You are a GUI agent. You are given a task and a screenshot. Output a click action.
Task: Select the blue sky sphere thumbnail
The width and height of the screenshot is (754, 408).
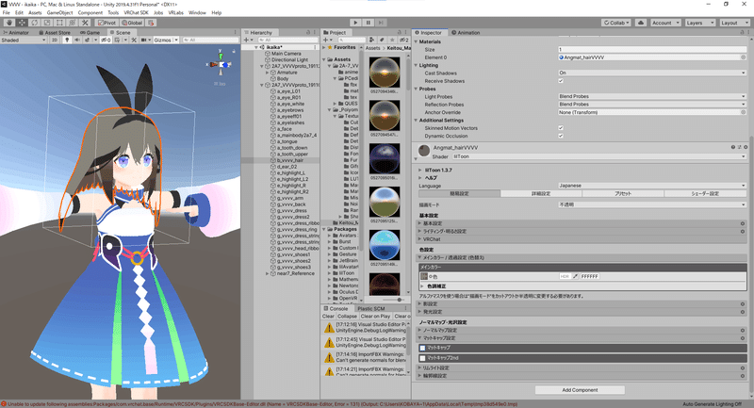point(385,245)
